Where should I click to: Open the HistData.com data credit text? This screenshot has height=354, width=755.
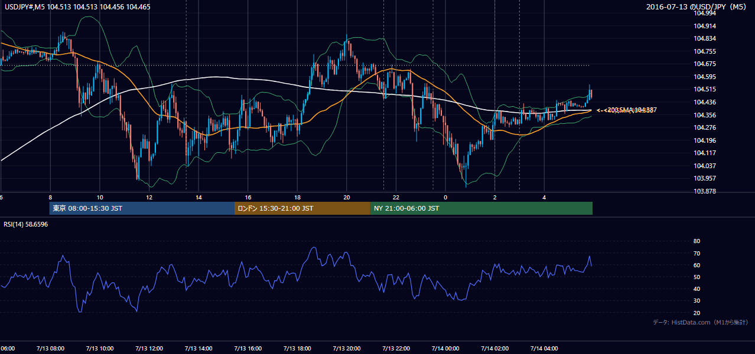click(700, 322)
